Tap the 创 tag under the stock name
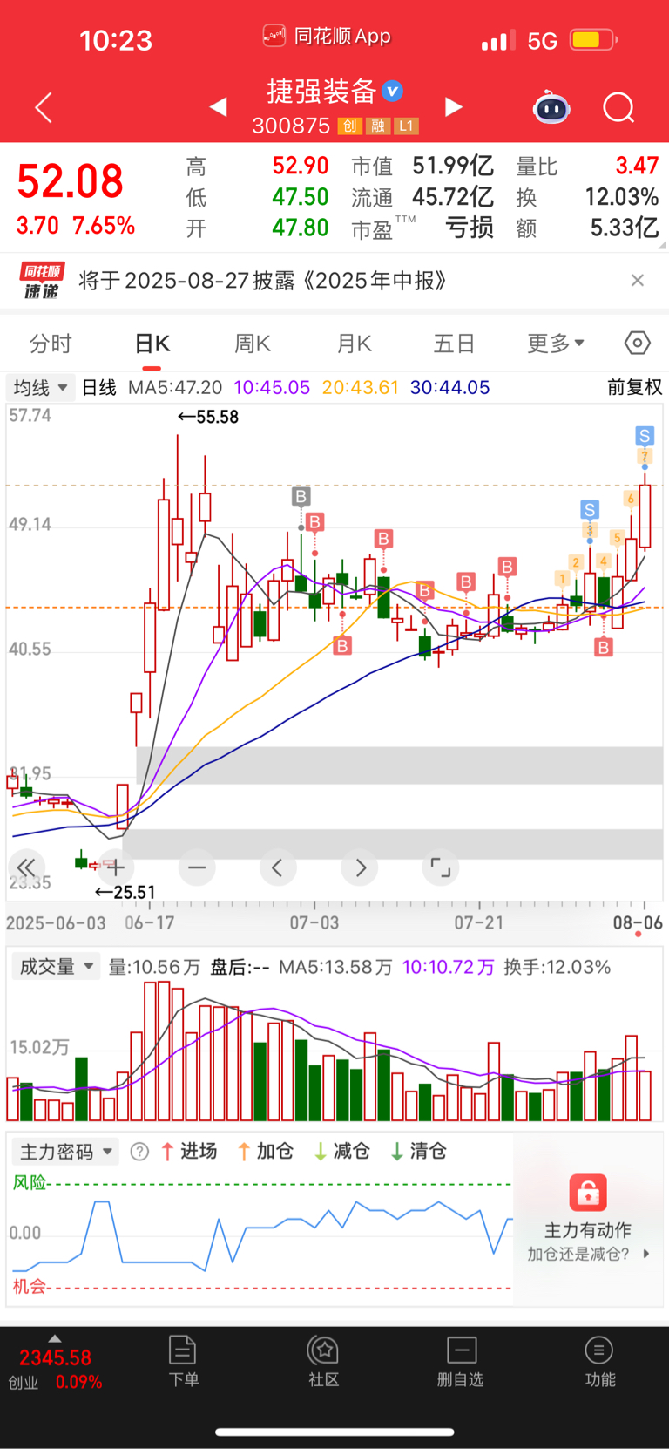Image resolution: width=669 pixels, height=1449 pixels. coord(349,126)
